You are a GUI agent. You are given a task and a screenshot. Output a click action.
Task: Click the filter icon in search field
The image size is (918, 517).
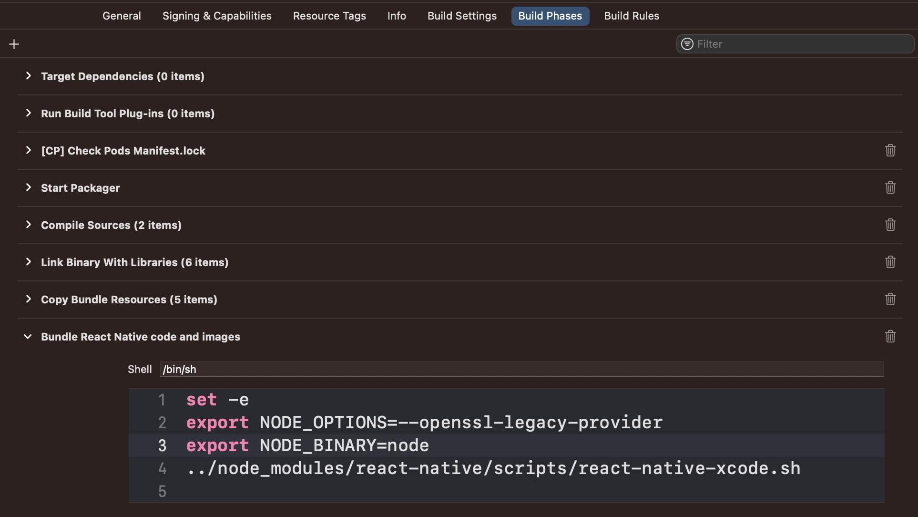click(x=687, y=44)
